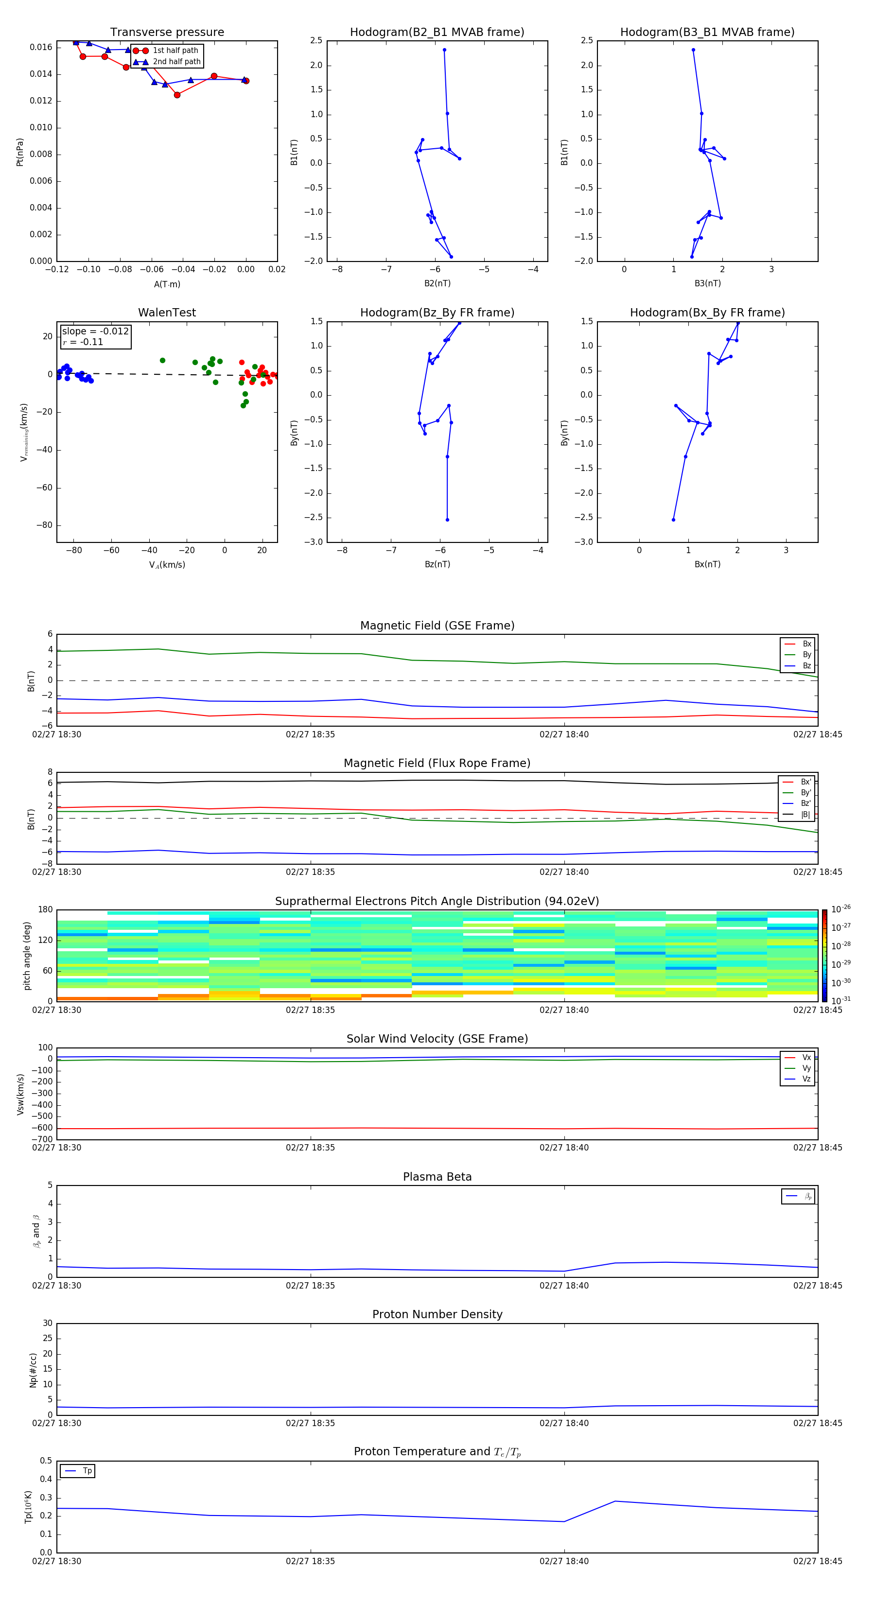Click the "Hodogram(B2_B1 MVAB frame)" title
Image resolution: width=875 pixels, height=1604 pixels.
coord(437,33)
